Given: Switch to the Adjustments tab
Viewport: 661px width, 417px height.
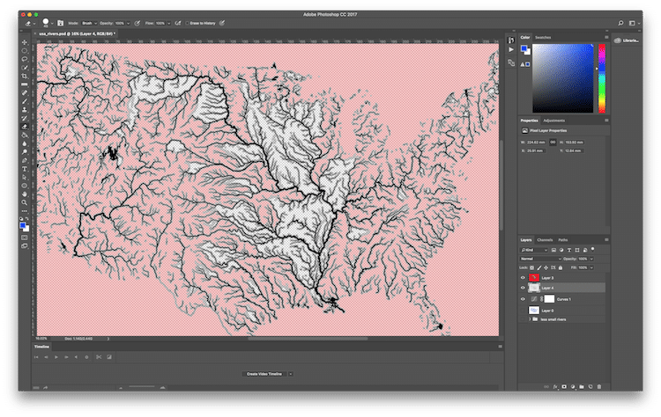Looking at the screenshot, I should 554,121.
